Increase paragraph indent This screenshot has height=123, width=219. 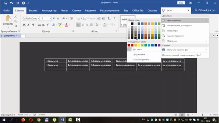coord(103,18)
